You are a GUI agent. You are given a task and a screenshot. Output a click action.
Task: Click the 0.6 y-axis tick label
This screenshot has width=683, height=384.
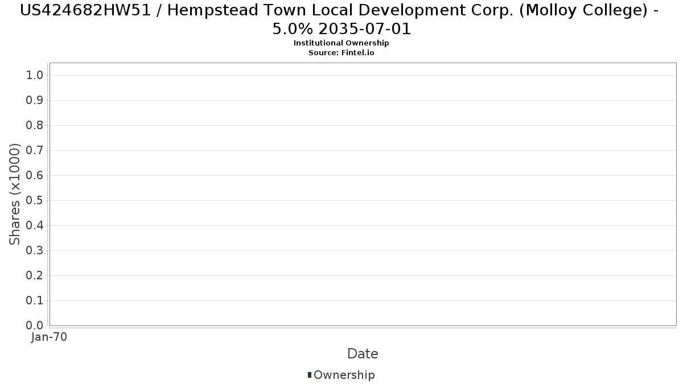(x=35, y=176)
